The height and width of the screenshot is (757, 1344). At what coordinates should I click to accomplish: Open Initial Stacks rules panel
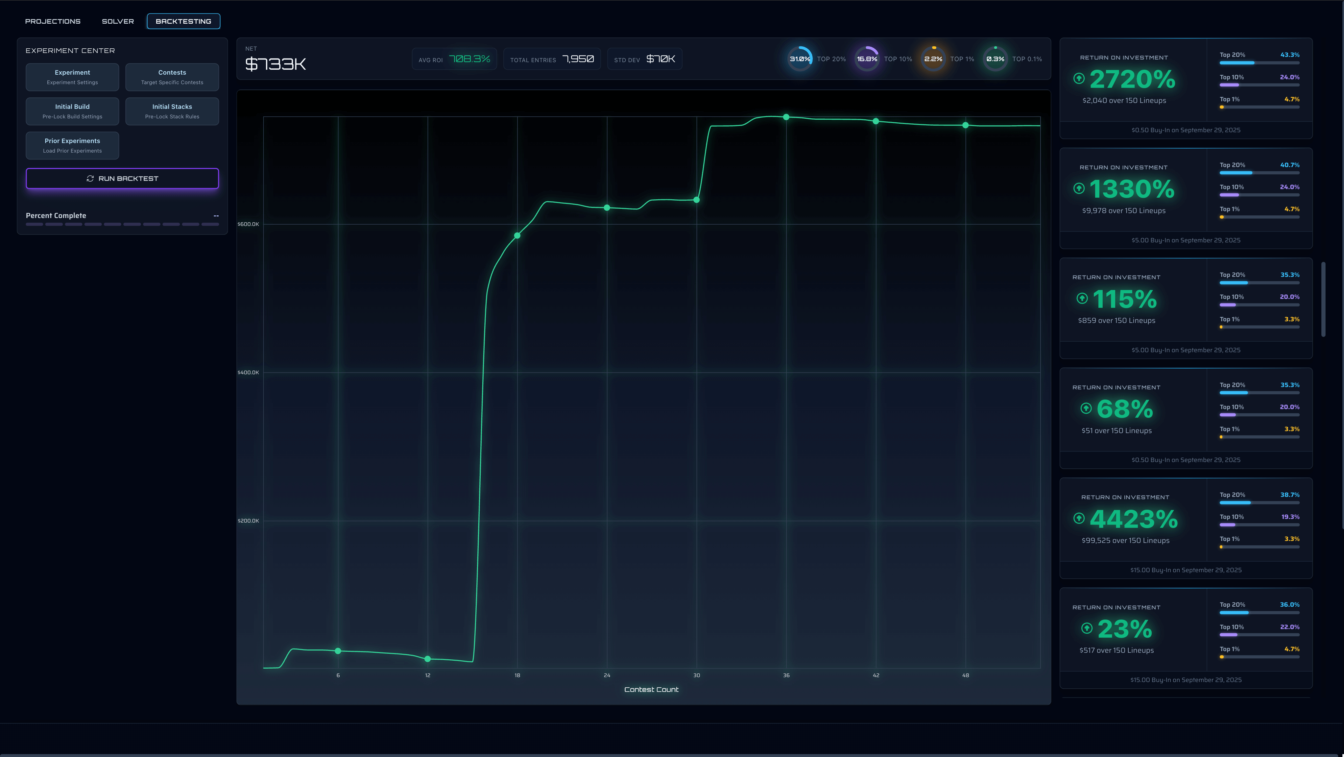pos(172,110)
